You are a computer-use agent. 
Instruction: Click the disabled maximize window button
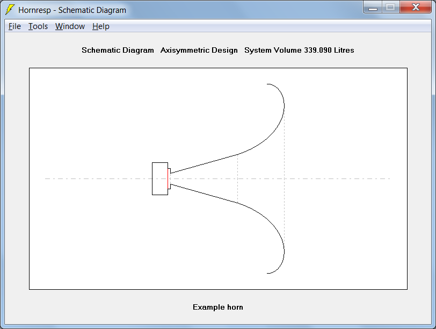[391, 7]
